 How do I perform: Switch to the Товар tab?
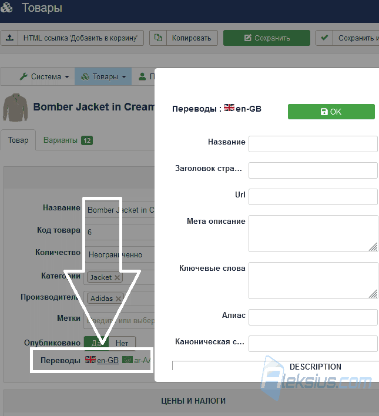tap(18, 140)
